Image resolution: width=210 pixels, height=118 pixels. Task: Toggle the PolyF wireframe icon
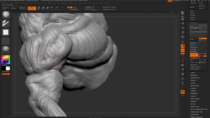pos(183,79)
